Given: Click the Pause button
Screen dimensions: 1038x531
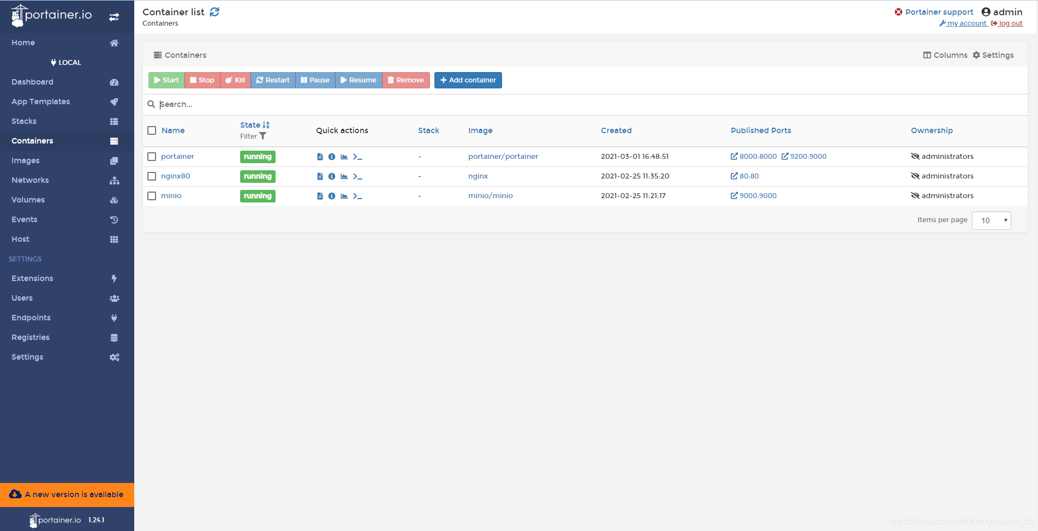Looking at the screenshot, I should (315, 80).
